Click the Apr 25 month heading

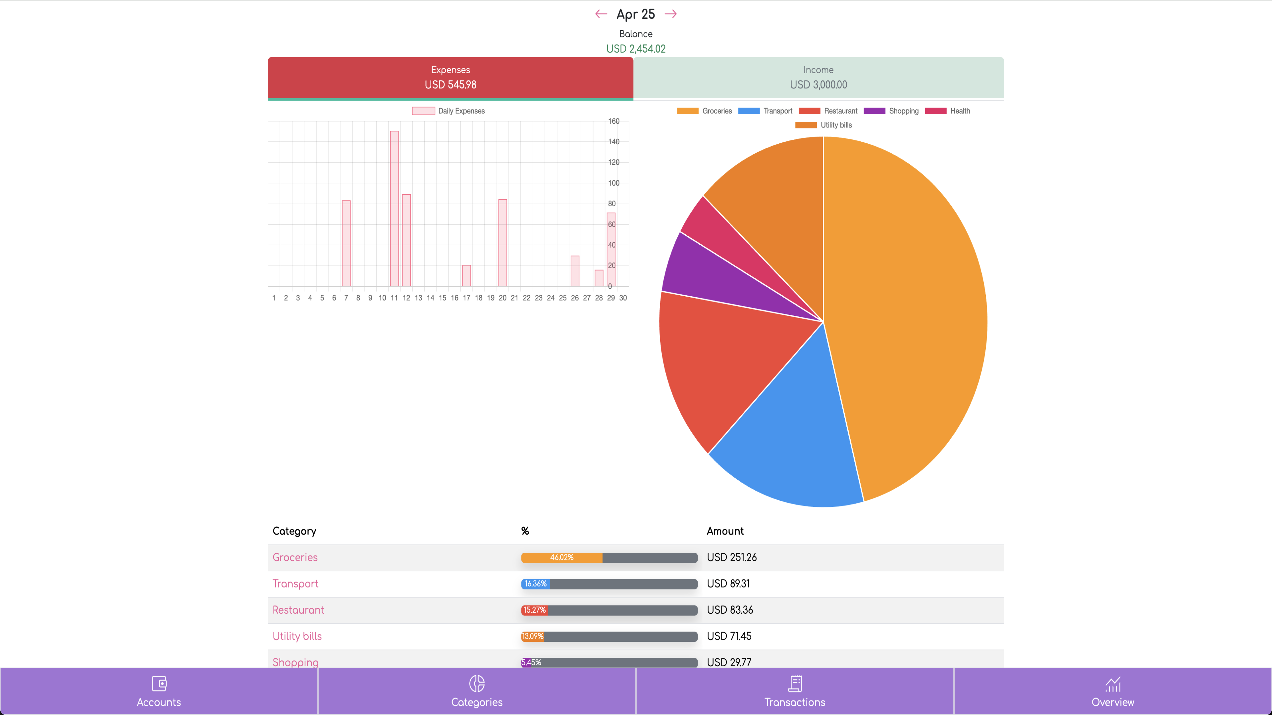click(636, 14)
